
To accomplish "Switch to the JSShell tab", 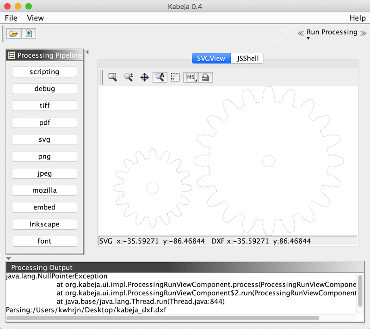I will pos(247,58).
